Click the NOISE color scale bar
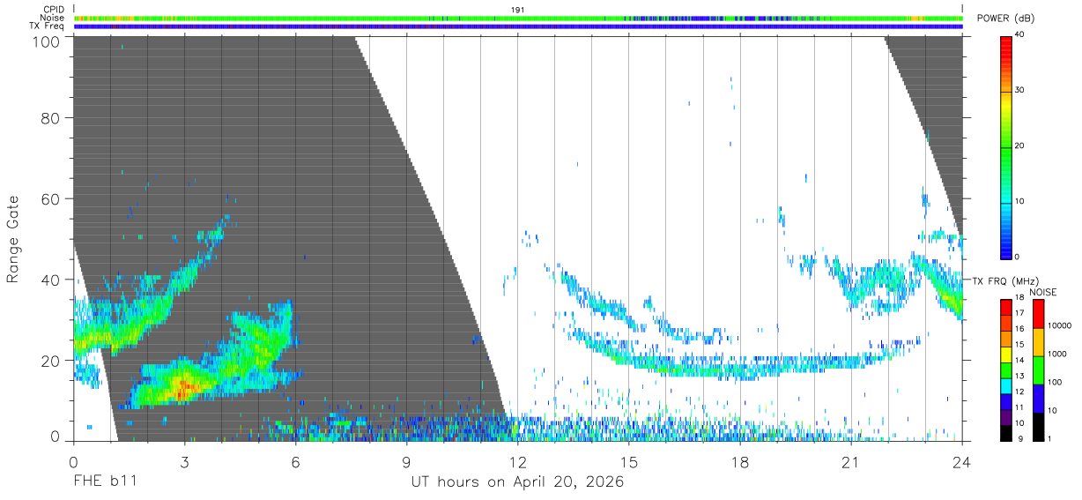This screenshot has width=1082, height=500. pos(1038,369)
